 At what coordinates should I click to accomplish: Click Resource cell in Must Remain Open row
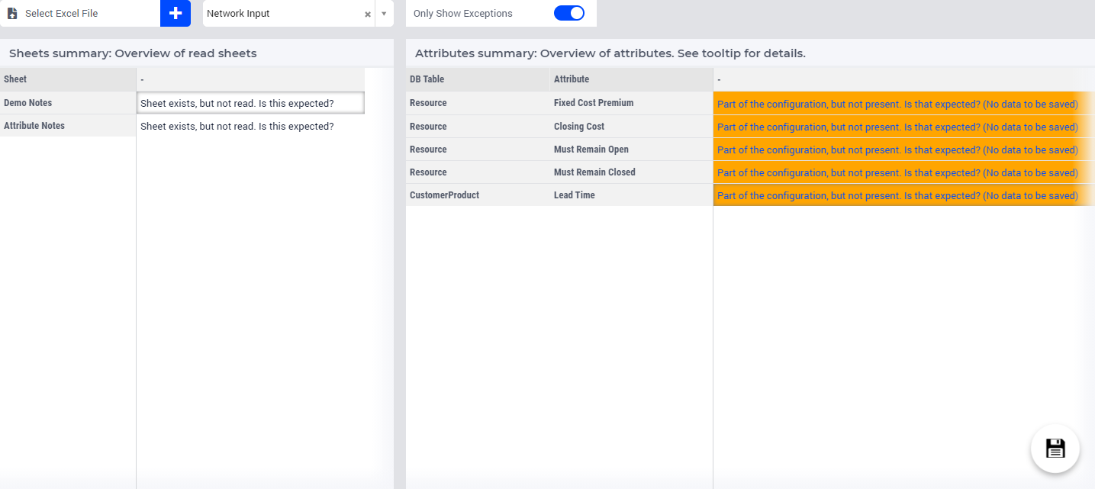[478, 150]
